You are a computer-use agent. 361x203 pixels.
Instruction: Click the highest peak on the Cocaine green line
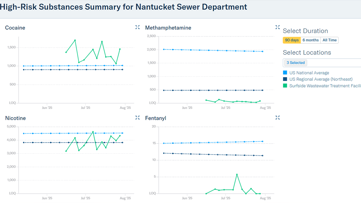[x=75, y=39]
